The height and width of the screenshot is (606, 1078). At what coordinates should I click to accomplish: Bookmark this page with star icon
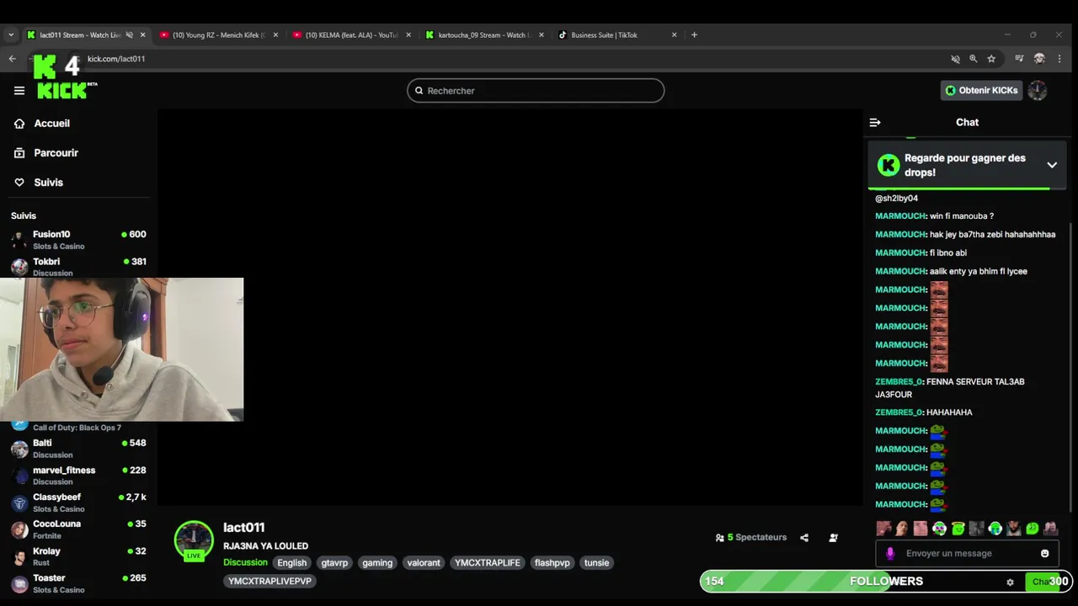pyautogui.click(x=991, y=59)
